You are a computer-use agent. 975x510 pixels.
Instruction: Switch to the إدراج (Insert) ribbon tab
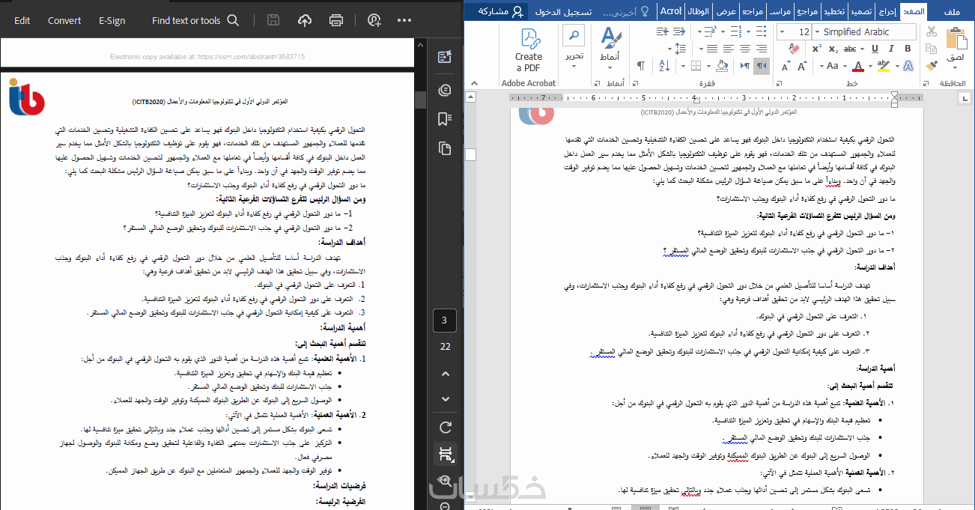(x=887, y=11)
